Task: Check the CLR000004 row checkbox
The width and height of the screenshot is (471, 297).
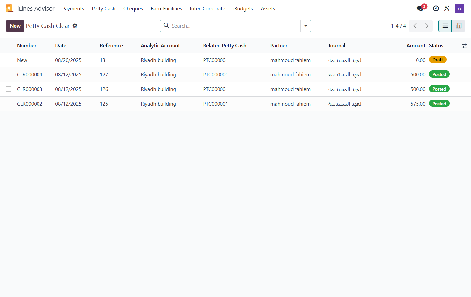Action: [x=8, y=74]
